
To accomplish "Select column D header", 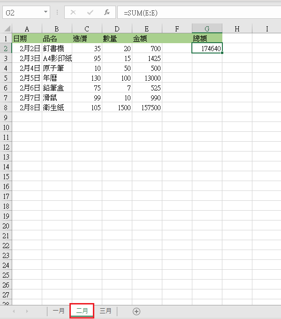I will [x=117, y=29].
